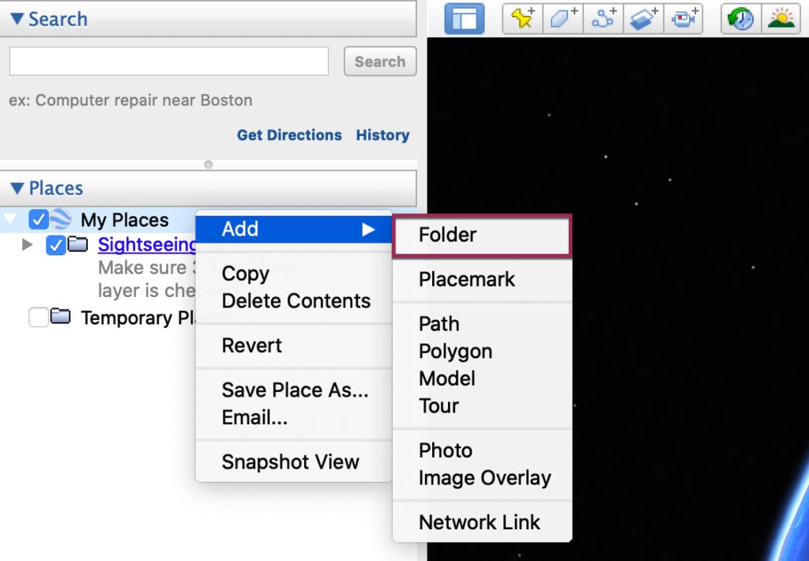Open the Get Directions link

tap(289, 135)
